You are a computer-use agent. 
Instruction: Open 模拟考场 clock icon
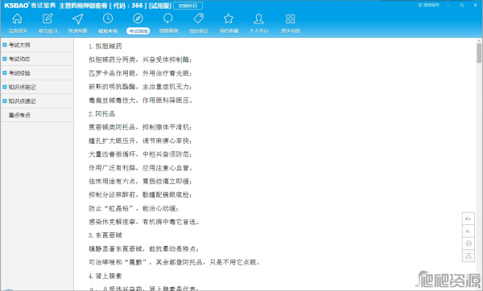(x=108, y=18)
